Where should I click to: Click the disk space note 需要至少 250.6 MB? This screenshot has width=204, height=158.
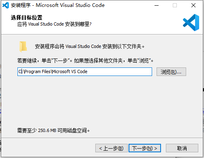(x=53, y=130)
